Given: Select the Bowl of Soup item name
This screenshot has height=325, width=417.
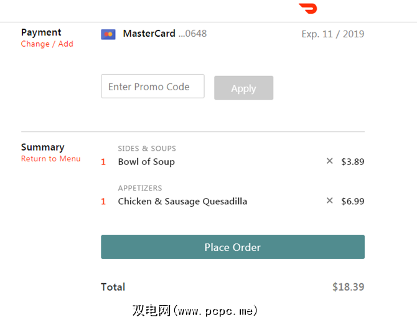Looking at the screenshot, I should pos(146,162).
